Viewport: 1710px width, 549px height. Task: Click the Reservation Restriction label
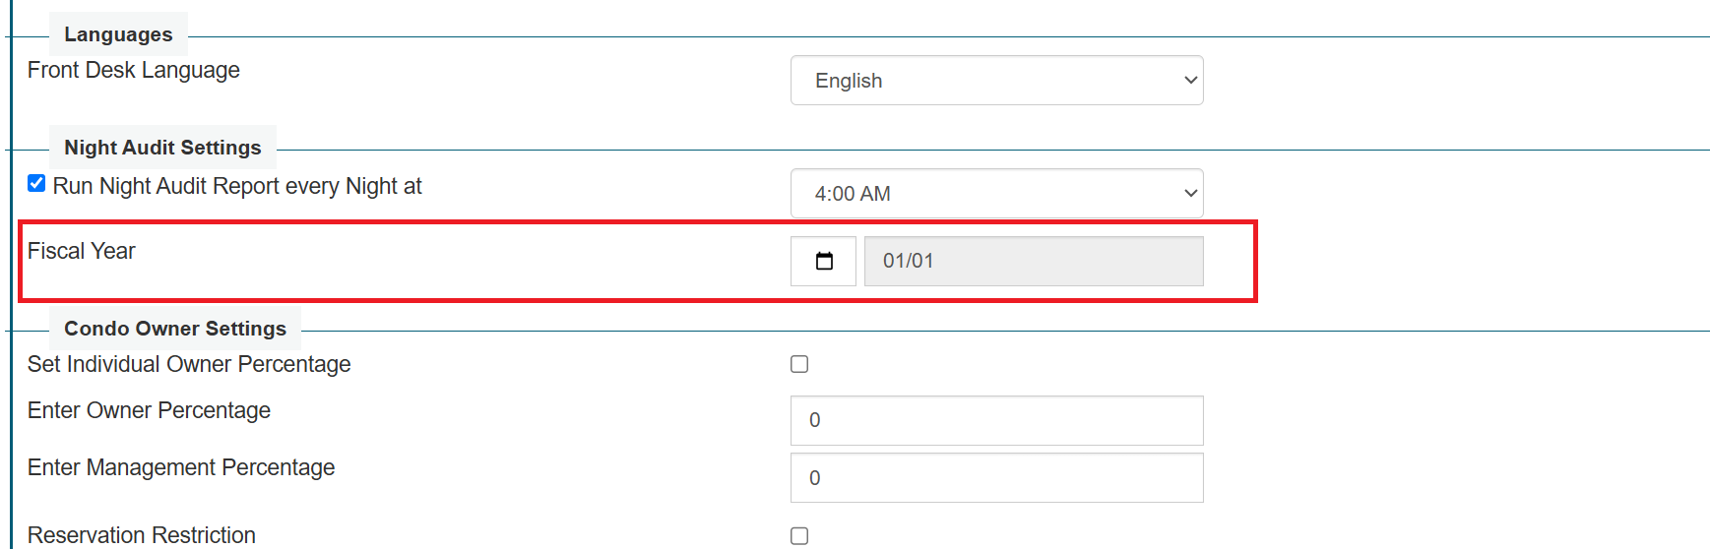[x=142, y=535]
